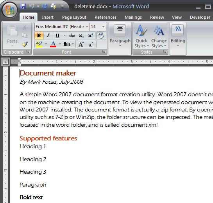Toggle Bold formatting
The image size is (213, 203).
tap(39, 36)
